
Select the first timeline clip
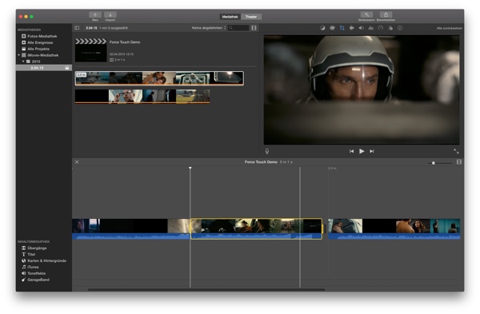click(x=131, y=229)
